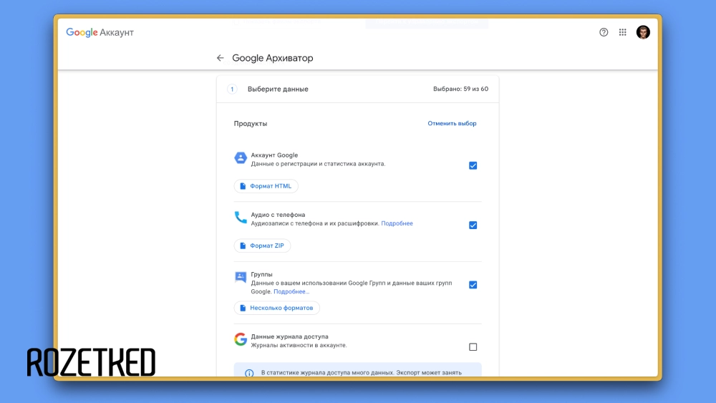Click the Группы product icon
This screenshot has width=716, height=403.
tap(241, 278)
